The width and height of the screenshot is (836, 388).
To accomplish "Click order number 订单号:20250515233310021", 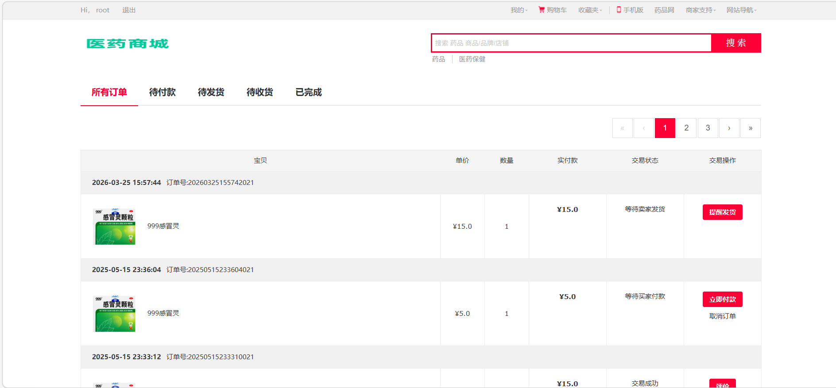I will [210, 357].
